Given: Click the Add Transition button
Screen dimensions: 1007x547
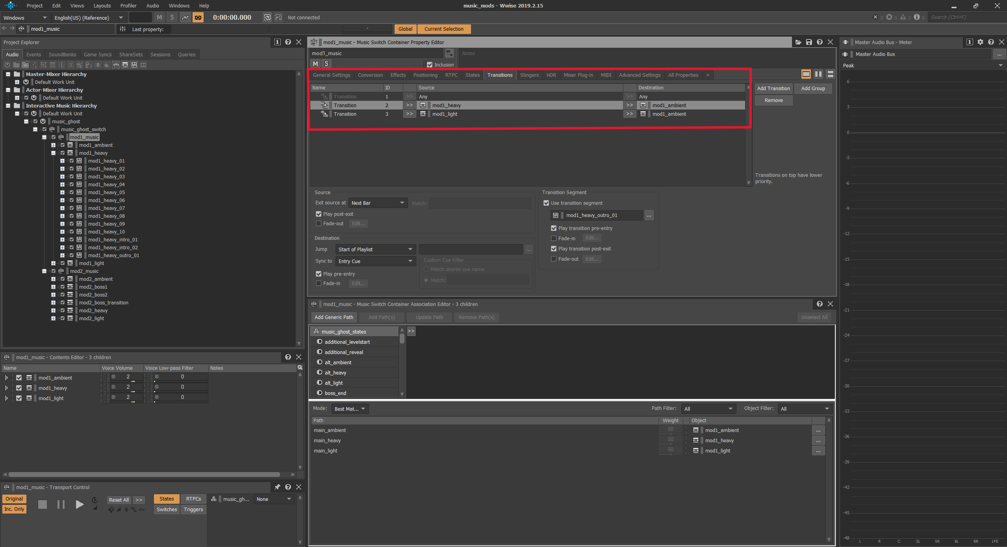Looking at the screenshot, I should 773,89.
